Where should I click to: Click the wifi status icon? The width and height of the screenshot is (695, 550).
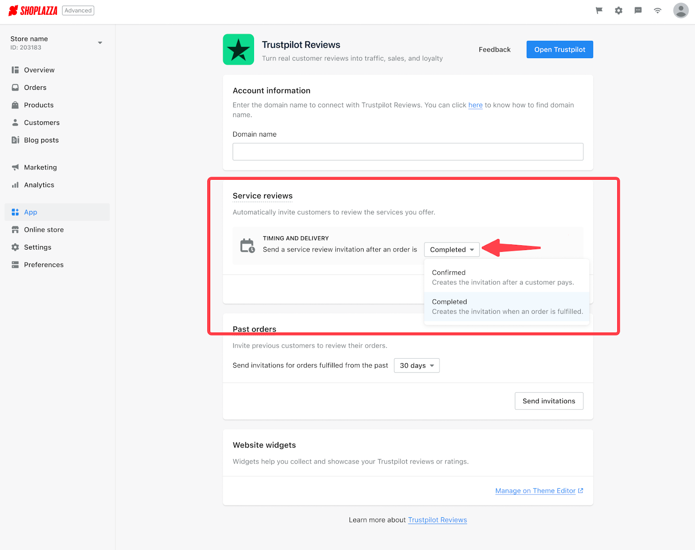(x=658, y=10)
